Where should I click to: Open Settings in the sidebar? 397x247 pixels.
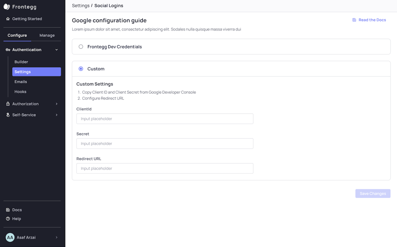(36, 72)
